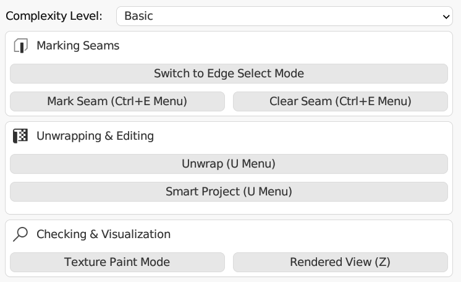Click the checkered Unwrapping & Editing icon

tap(20, 136)
